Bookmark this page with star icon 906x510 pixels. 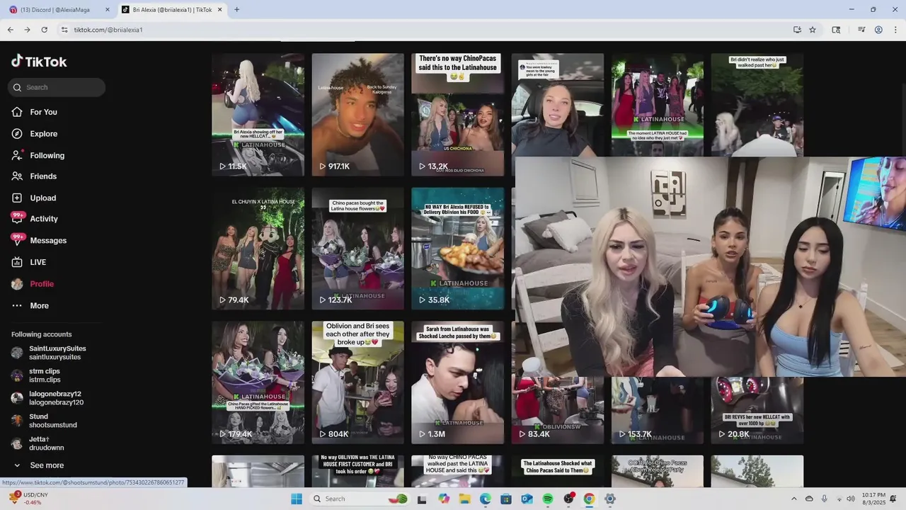pos(813,30)
